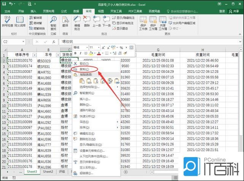The height and width of the screenshot is (181, 244).
Task: Toggle 显示墨迹 in the ribbon
Action: (x=120, y=28)
